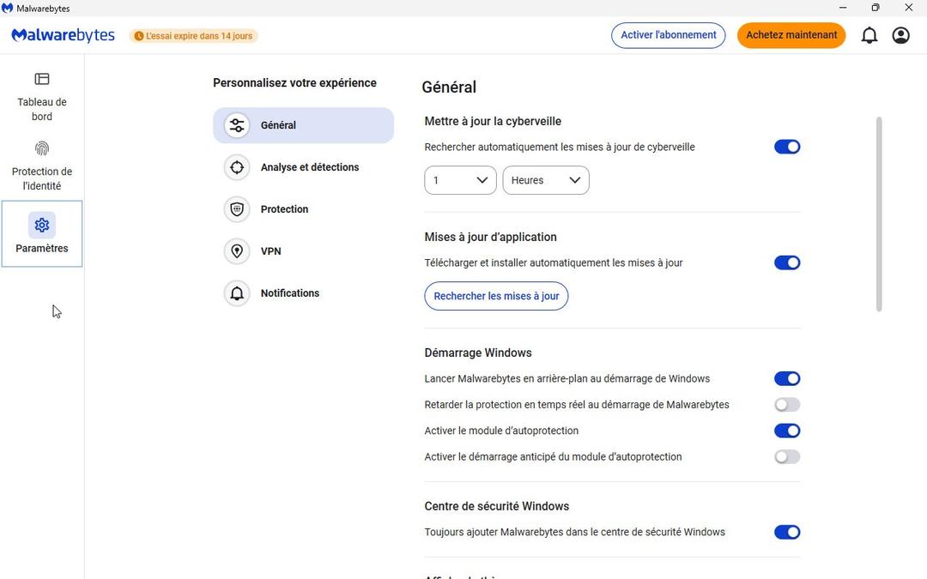The image size is (927, 579).
Task: Open Protection de l'identité fingerprint icon
Action: [x=42, y=148]
